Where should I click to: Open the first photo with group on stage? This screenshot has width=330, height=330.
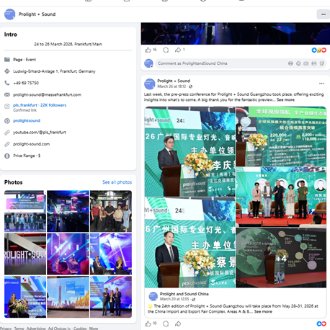coord(25,211)
